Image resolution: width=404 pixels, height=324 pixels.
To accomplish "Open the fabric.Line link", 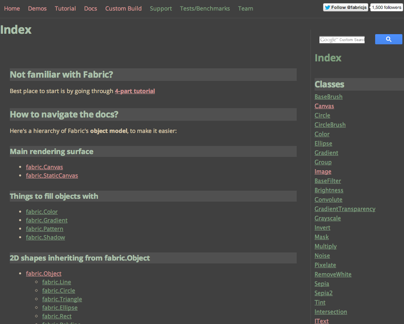I will coord(56,282).
